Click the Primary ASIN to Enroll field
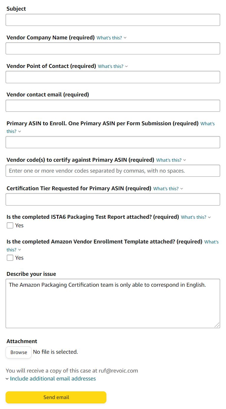This screenshot has height=409, width=226. (113, 142)
